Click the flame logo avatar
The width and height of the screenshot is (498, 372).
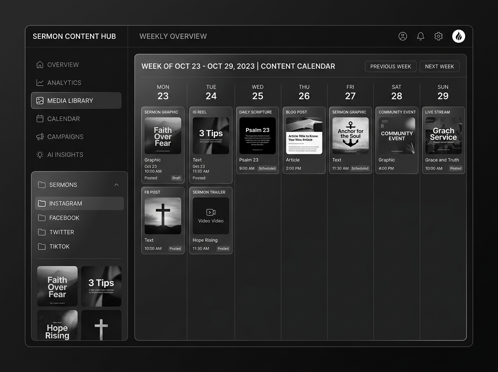(459, 36)
